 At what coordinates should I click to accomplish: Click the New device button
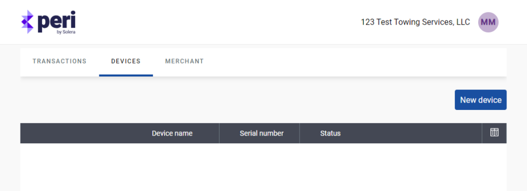click(481, 100)
